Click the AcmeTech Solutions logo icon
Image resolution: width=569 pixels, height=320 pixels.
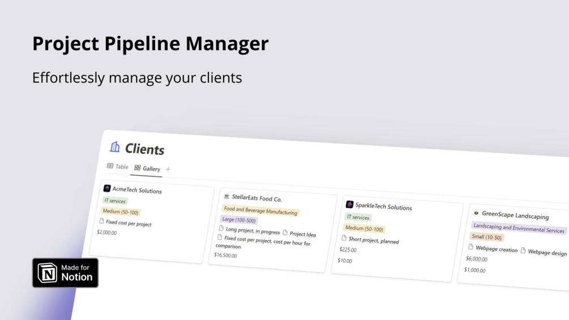[106, 188]
